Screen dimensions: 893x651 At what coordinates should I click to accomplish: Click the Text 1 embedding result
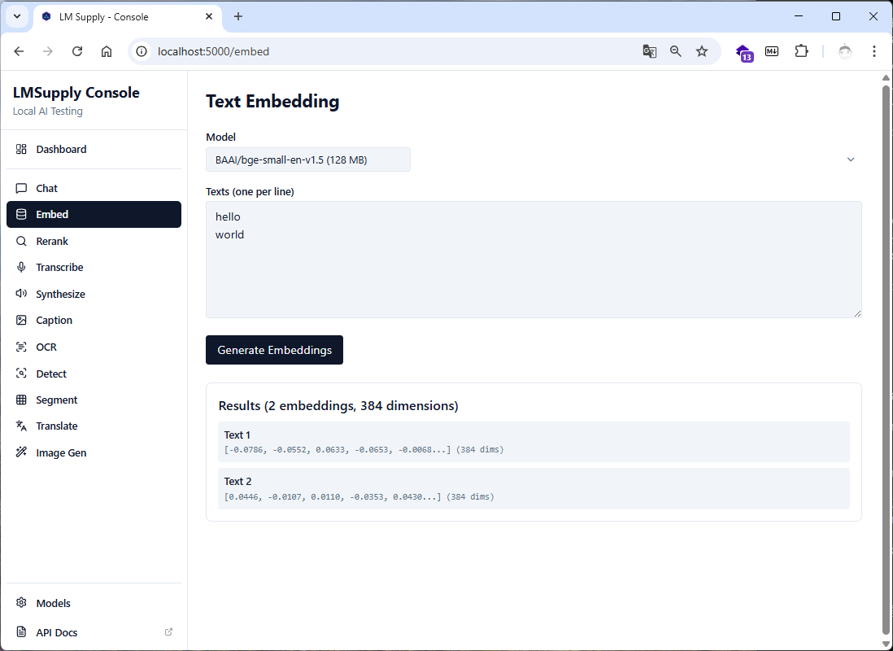point(534,442)
